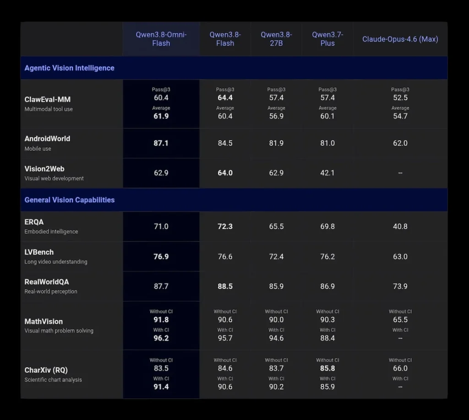Screen dimensions: 469x420
Task: Select the 64.0 Vision2Web score
Action: (225, 172)
